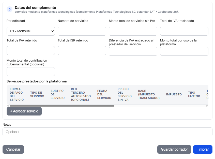The image size is (215, 159).
Task: Click the left scroll arrow of services table
Action: [8, 106]
